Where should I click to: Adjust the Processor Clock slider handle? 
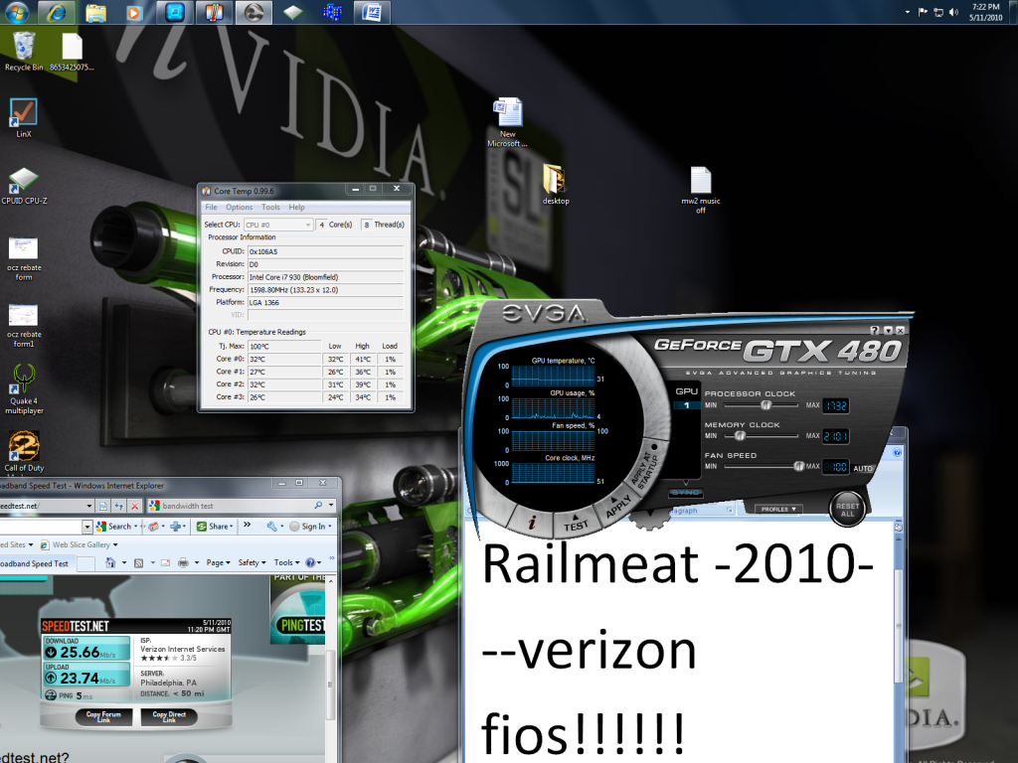(x=766, y=405)
